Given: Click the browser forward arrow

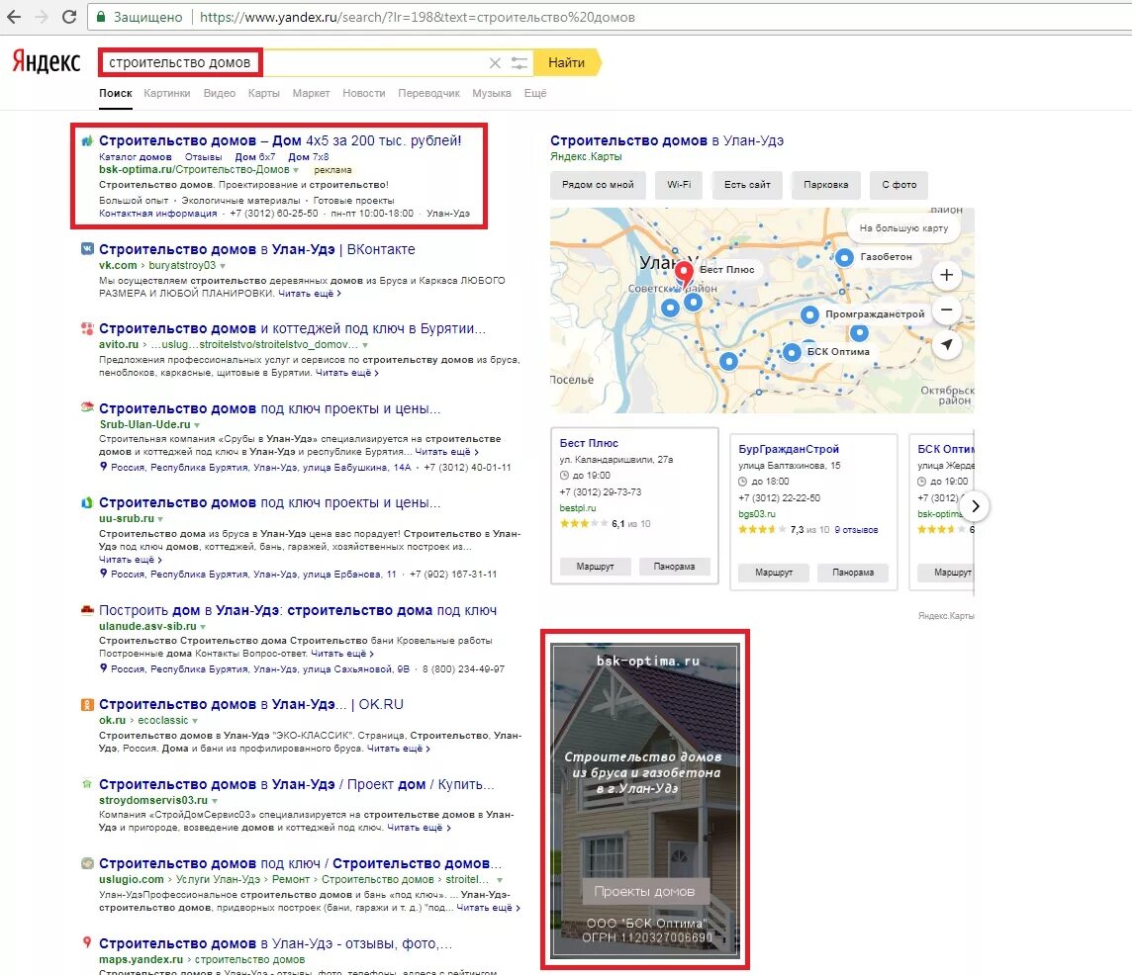Looking at the screenshot, I should 42,17.
